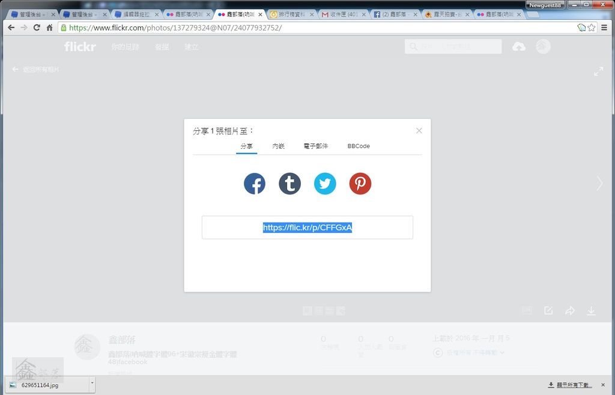Click the flickr.com address bar

point(318,28)
